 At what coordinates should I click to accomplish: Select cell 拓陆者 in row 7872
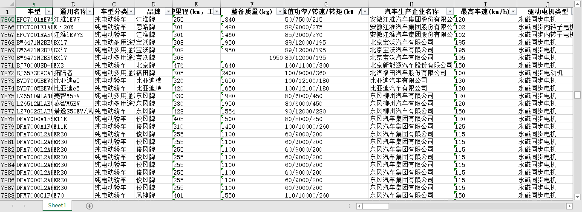point(73,73)
